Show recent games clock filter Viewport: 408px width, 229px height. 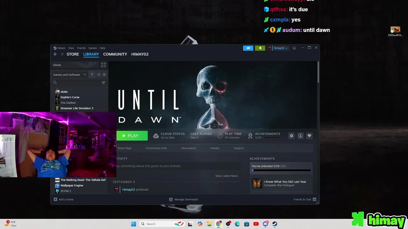point(99,74)
